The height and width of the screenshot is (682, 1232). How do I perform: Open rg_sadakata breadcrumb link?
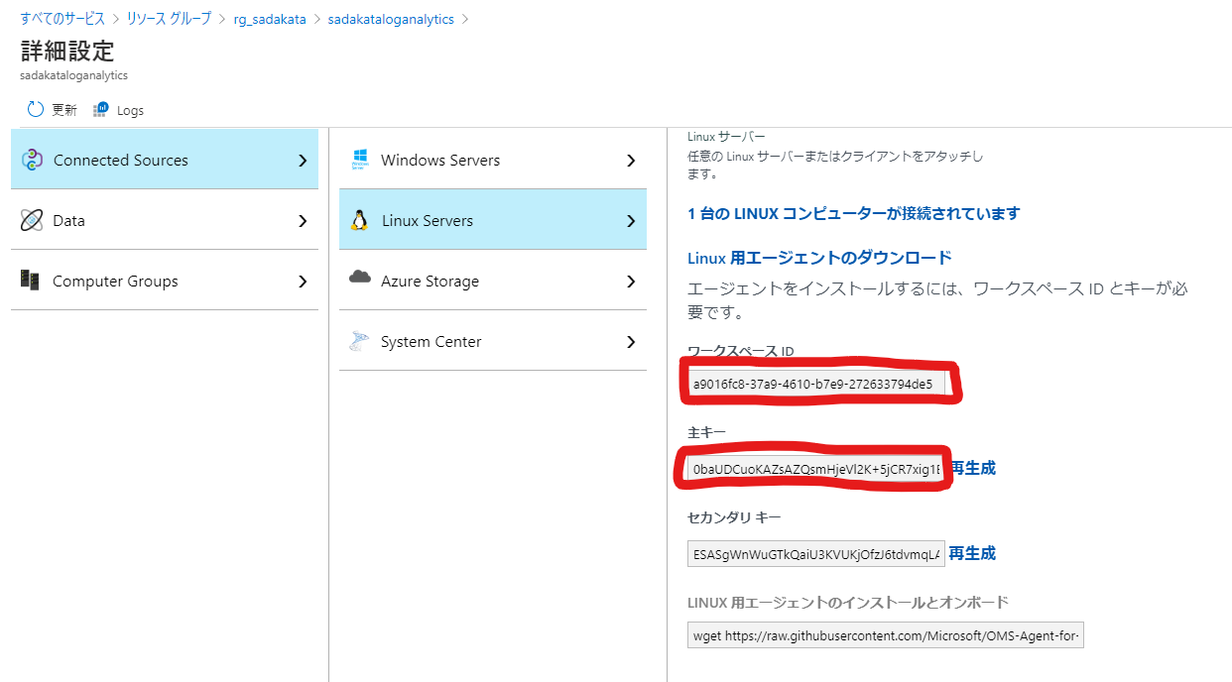pos(270,19)
